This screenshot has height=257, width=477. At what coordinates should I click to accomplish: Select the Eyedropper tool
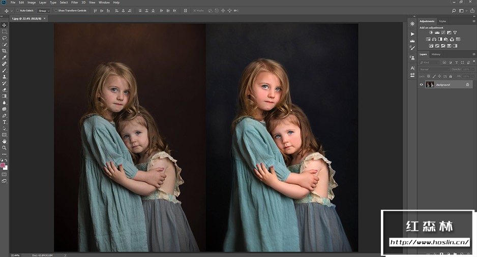pos(4,57)
